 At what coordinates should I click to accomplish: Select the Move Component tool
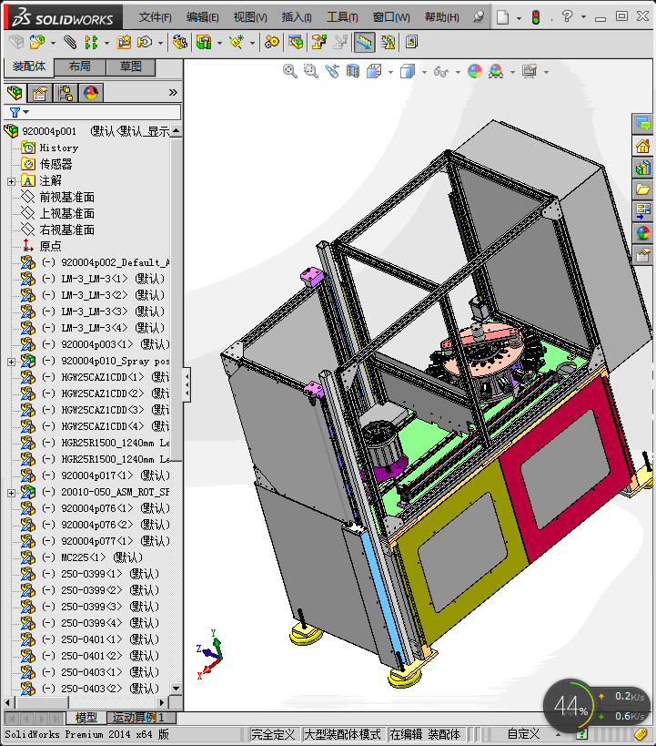point(144,42)
